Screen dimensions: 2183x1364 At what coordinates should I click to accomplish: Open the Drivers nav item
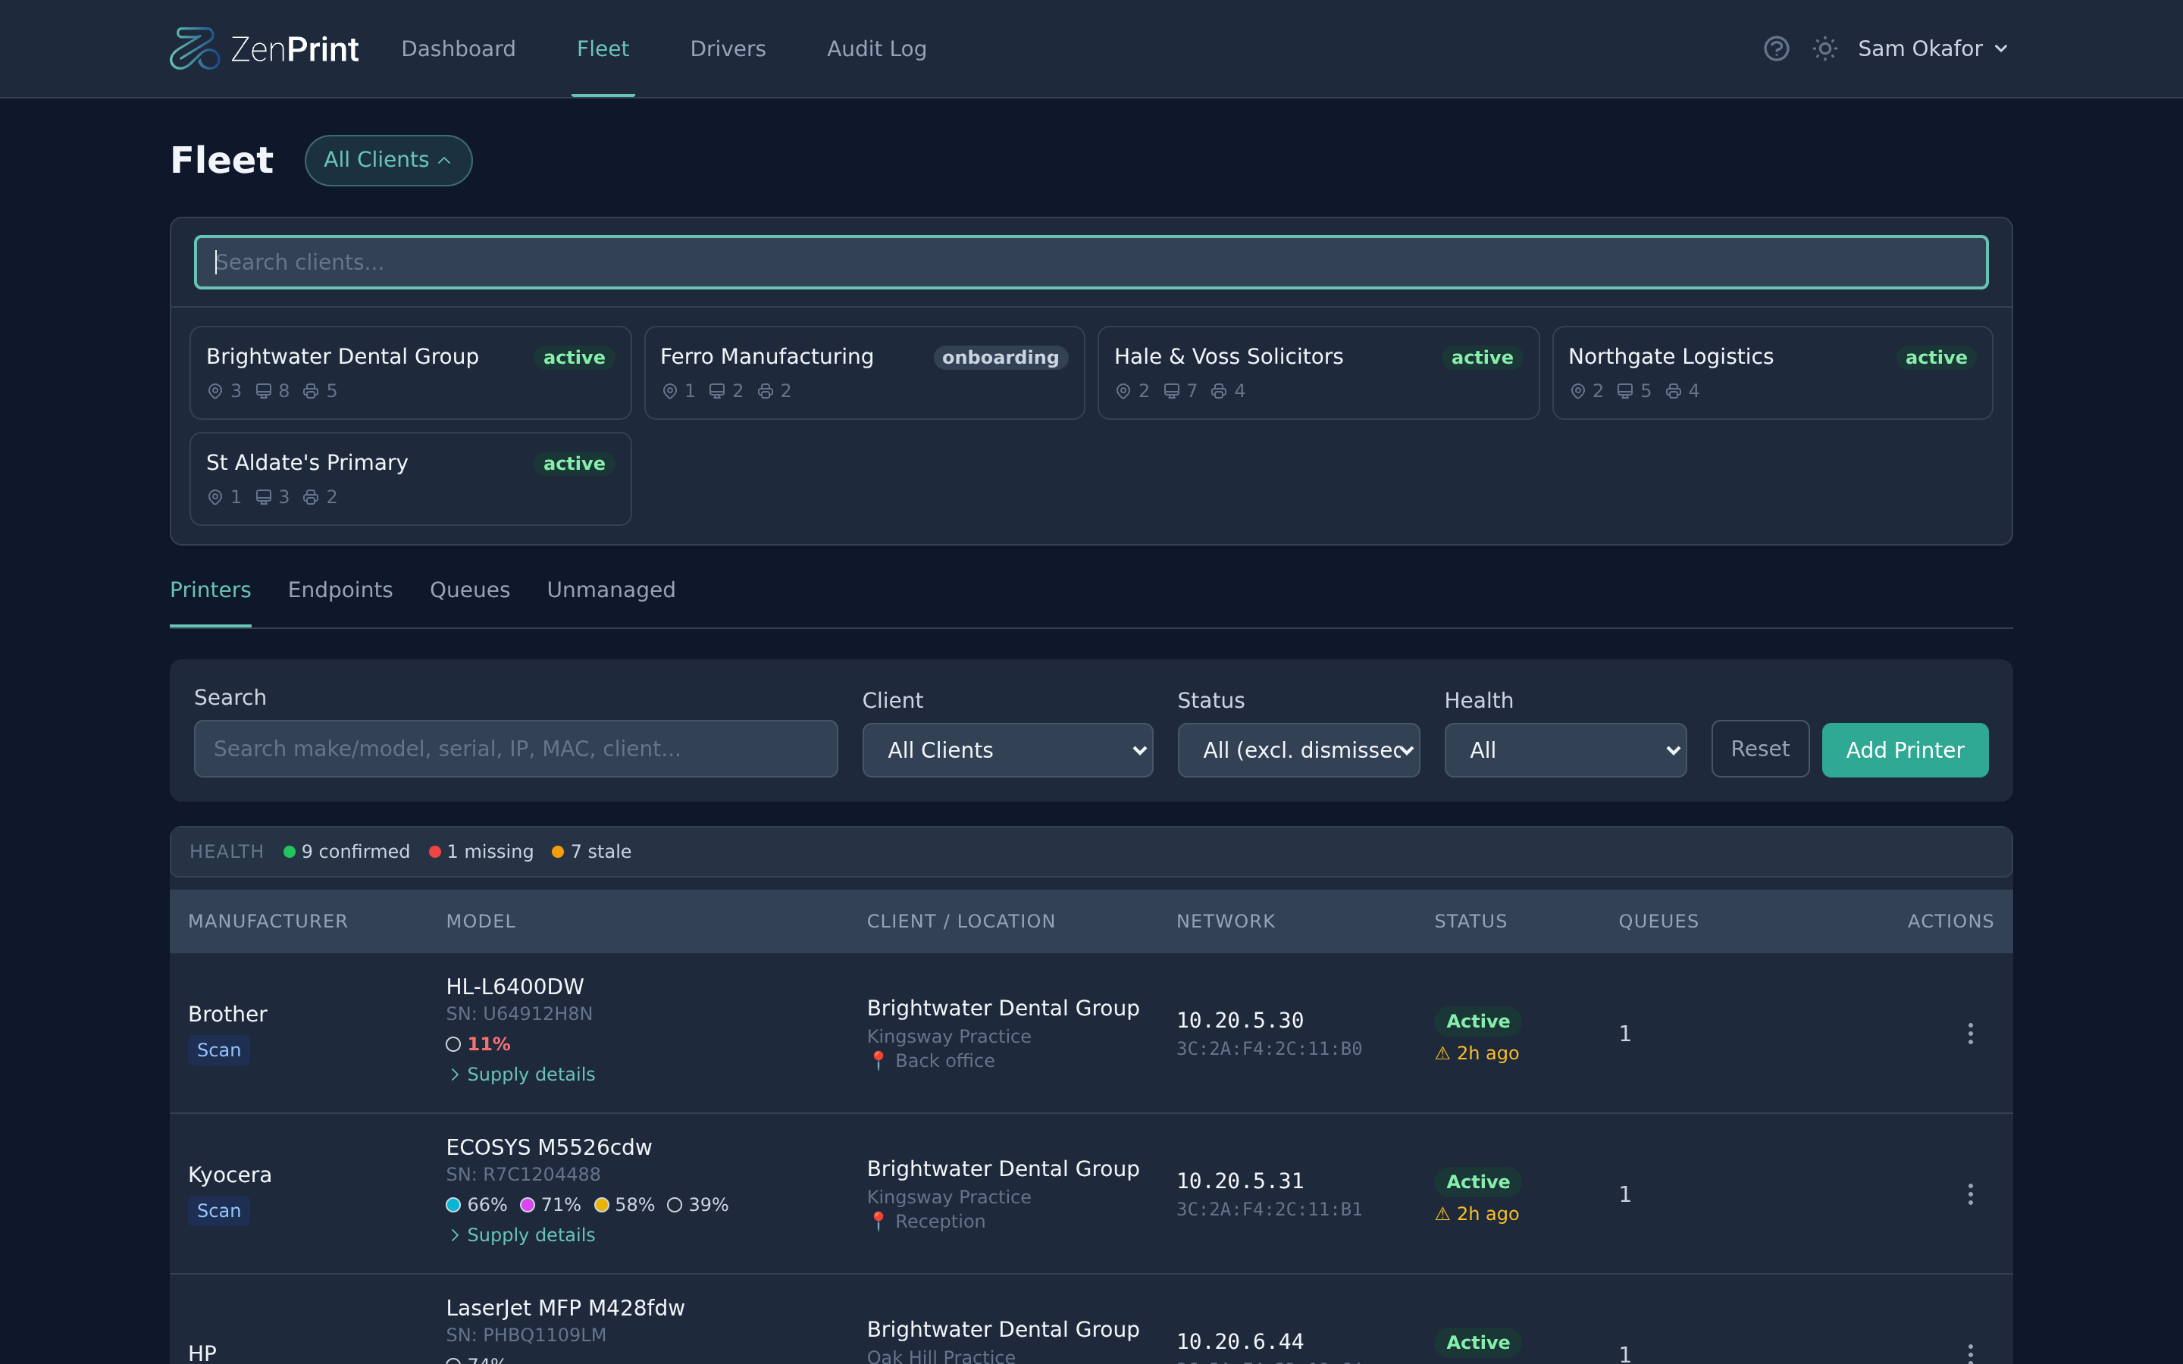(728, 48)
